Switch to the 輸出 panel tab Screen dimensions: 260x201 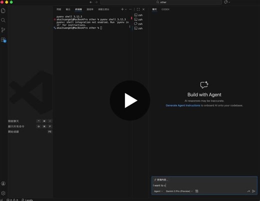click(x=68, y=9)
